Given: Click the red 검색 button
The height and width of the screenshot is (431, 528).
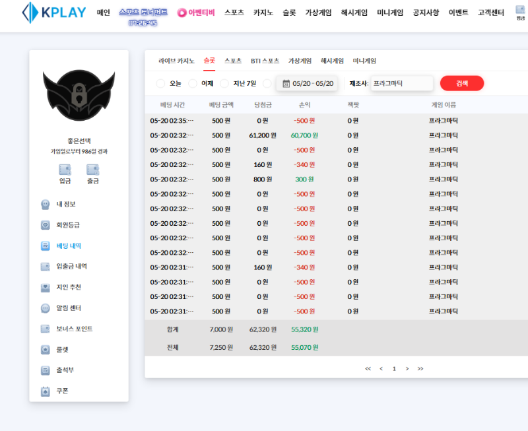Looking at the screenshot, I should click(462, 84).
